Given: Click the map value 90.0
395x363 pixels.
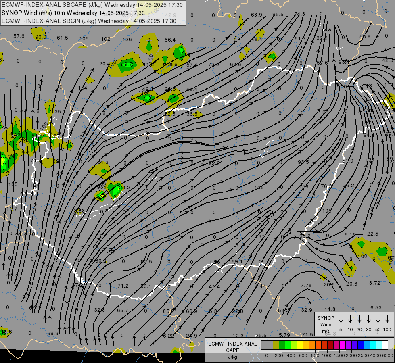Looking at the screenshot, I should click(x=41, y=37).
